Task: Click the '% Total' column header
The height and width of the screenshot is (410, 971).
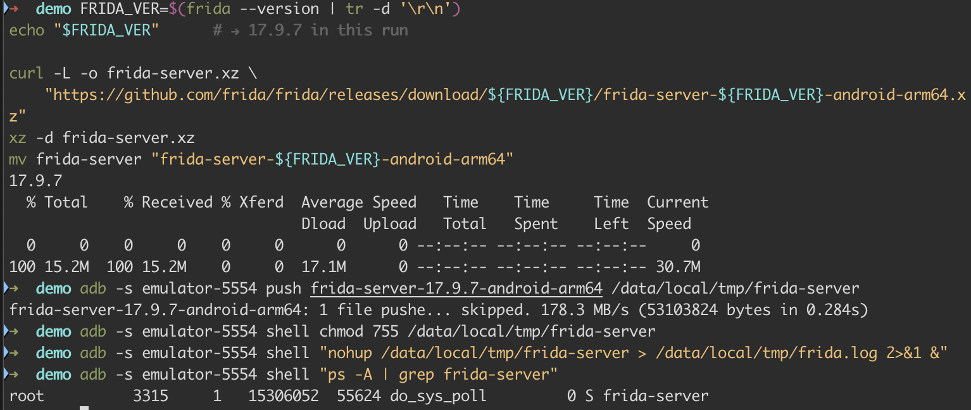Action: (x=57, y=202)
